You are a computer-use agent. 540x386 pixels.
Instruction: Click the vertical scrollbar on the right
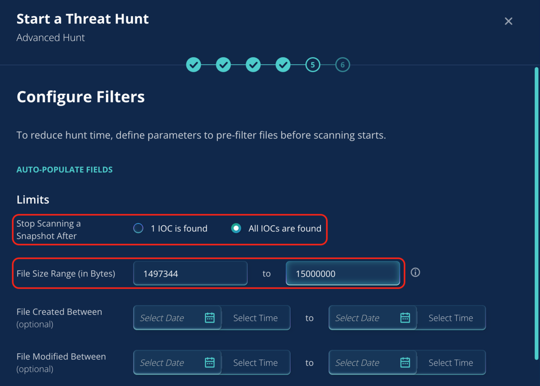pyautogui.click(x=536, y=214)
